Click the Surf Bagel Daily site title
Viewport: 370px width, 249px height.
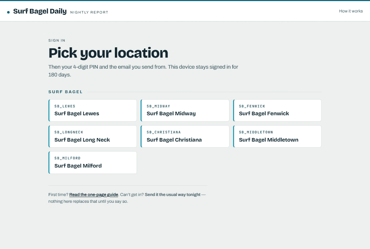point(40,11)
